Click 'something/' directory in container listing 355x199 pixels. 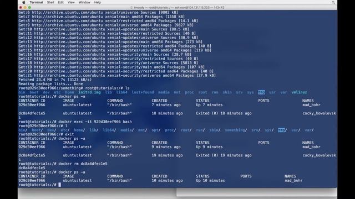236,130
